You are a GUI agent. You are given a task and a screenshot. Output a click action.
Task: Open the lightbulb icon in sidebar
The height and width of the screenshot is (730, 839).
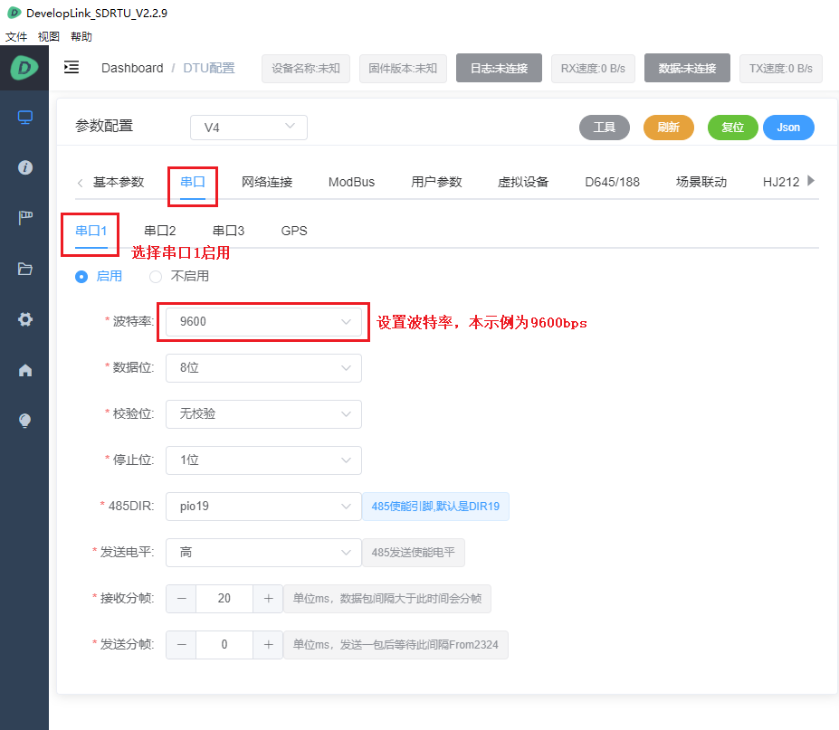tap(25, 421)
